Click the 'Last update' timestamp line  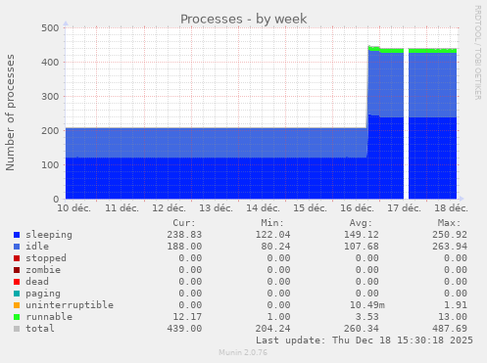[x=365, y=340]
